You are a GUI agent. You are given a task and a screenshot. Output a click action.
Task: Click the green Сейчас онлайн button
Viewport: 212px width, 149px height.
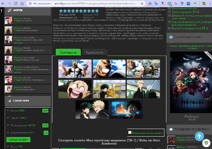18,139
